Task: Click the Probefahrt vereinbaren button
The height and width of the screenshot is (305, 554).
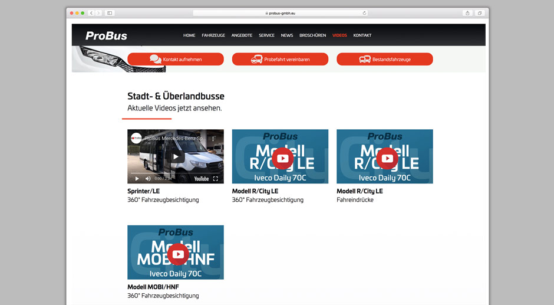Action: 280,59
